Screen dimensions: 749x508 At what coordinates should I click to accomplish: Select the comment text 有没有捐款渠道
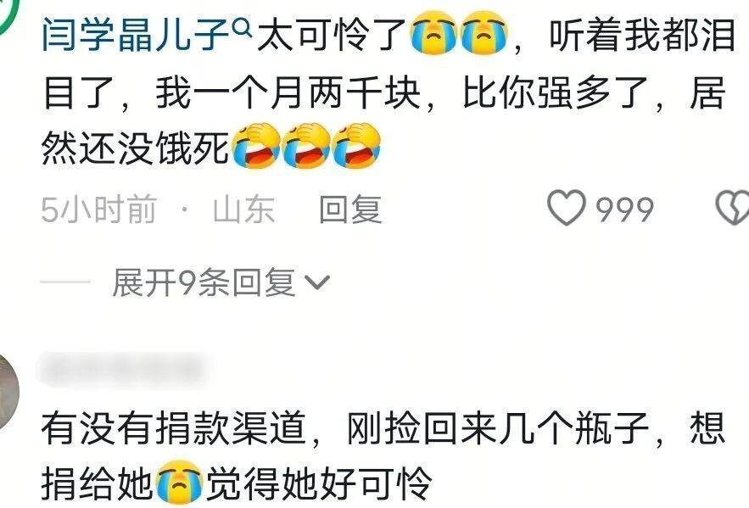174,427
